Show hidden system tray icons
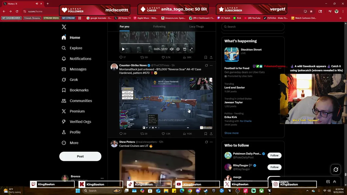 pos(307,191)
